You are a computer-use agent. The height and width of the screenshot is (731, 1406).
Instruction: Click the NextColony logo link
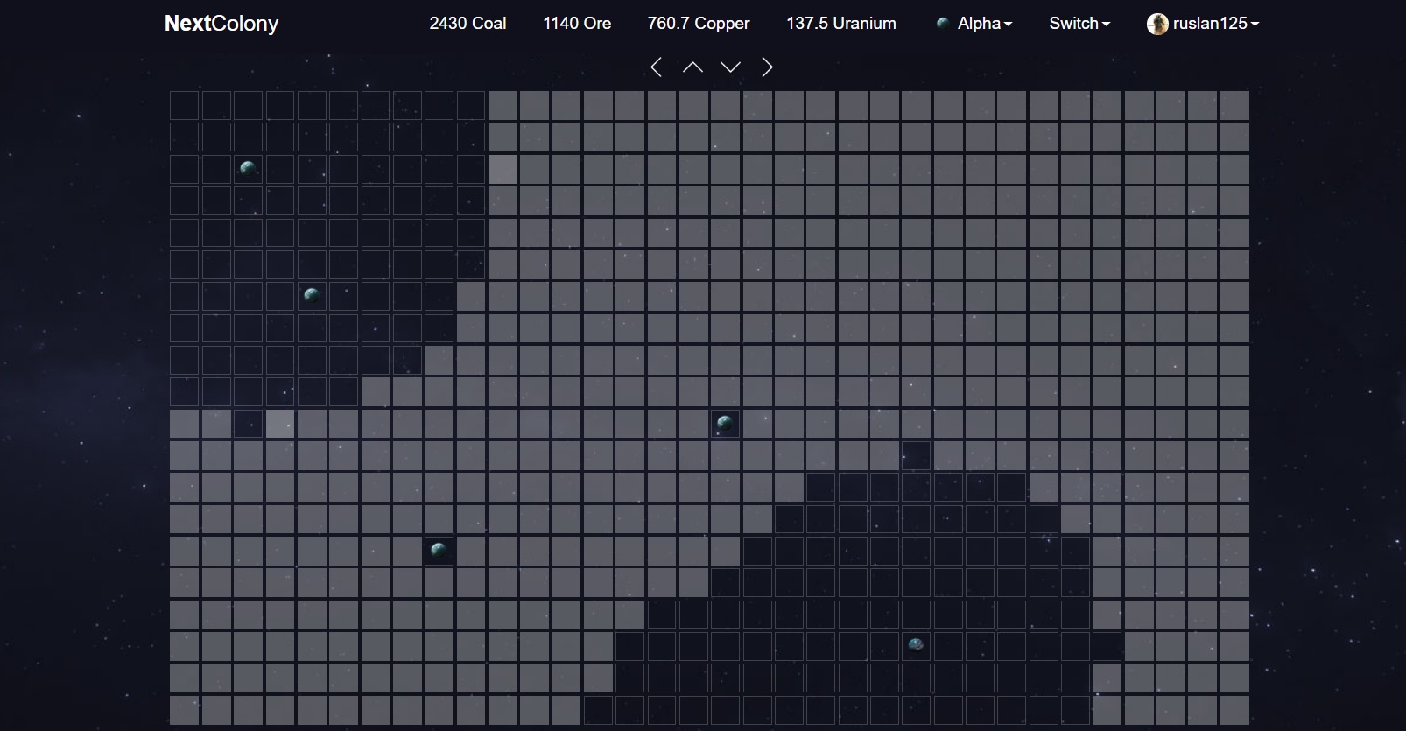pyautogui.click(x=221, y=24)
